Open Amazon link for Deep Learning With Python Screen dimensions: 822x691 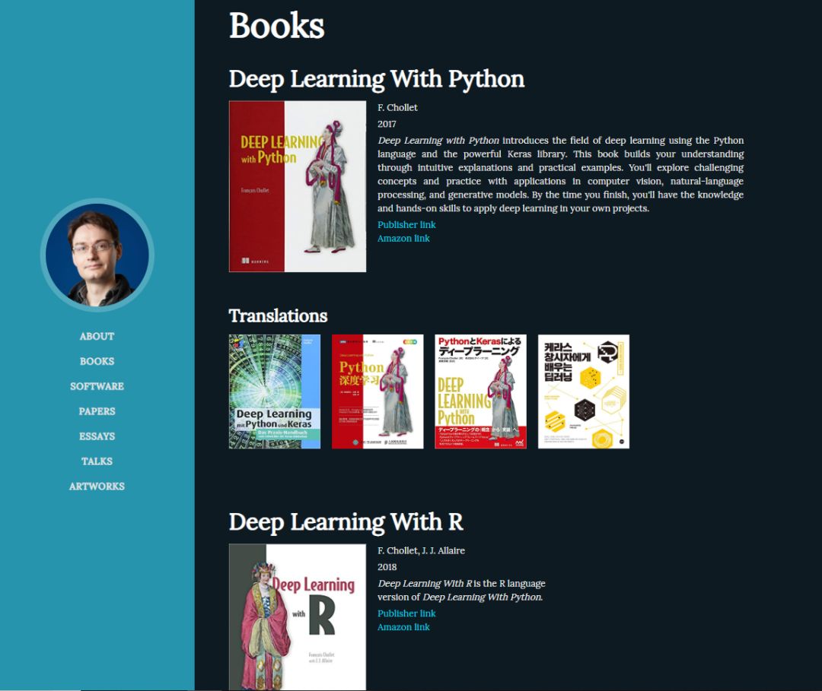403,238
